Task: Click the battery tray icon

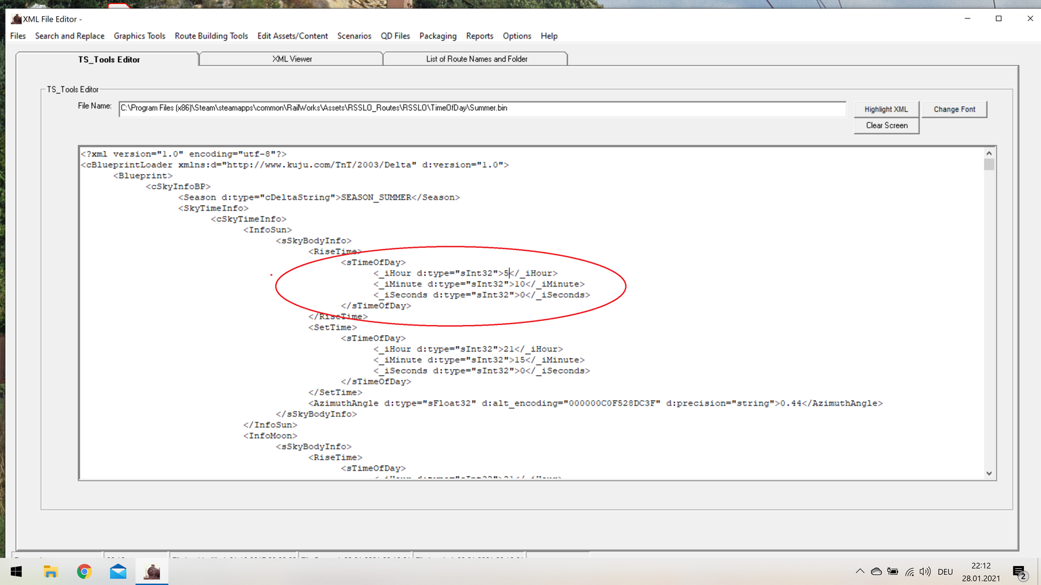Action: [893, 571]
